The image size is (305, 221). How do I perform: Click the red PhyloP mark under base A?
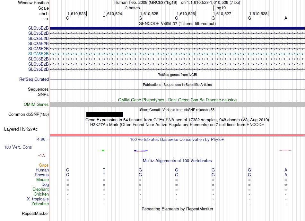(285, 150)
